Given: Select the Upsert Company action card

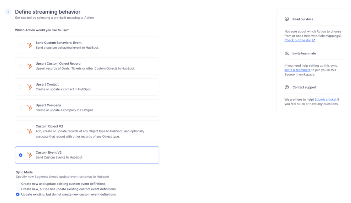Looking at the screenshot, I should [x=87, y=107].
